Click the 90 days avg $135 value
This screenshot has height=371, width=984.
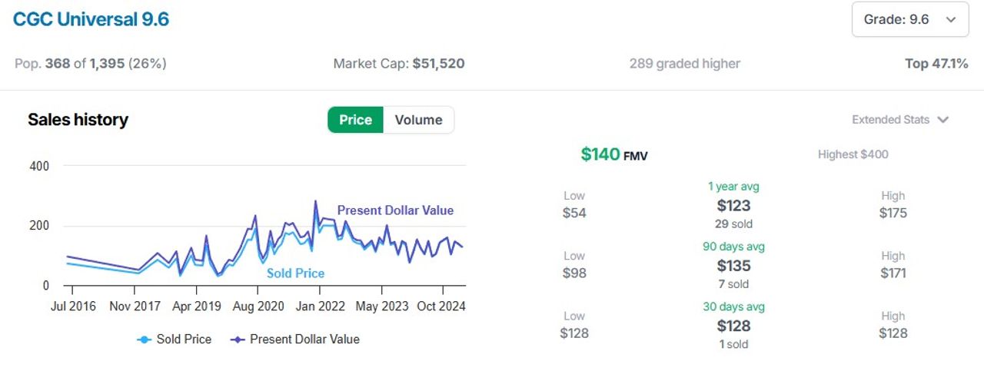pyautogui.click(x=733, y=266)
